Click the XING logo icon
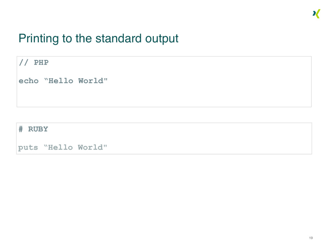 pyautogui.click(x=316, y=14)
